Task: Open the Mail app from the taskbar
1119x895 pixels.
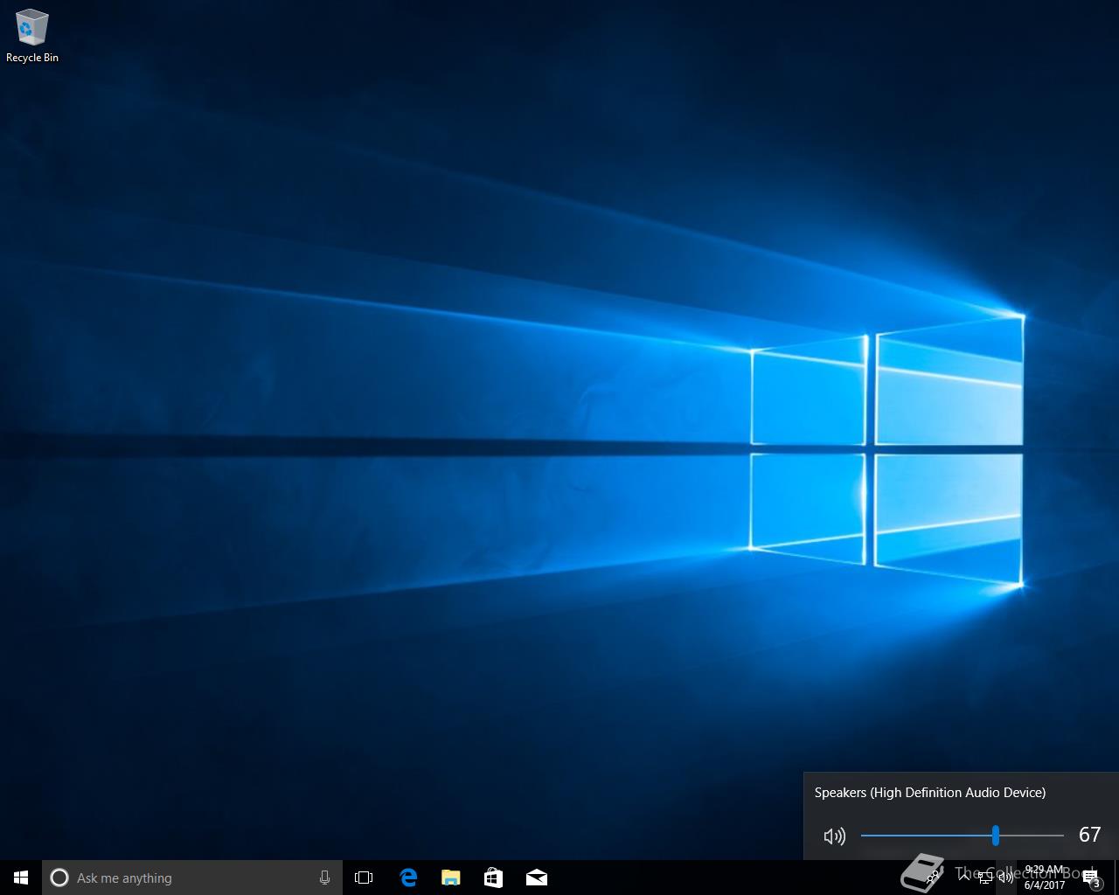Action: [537, 878]
